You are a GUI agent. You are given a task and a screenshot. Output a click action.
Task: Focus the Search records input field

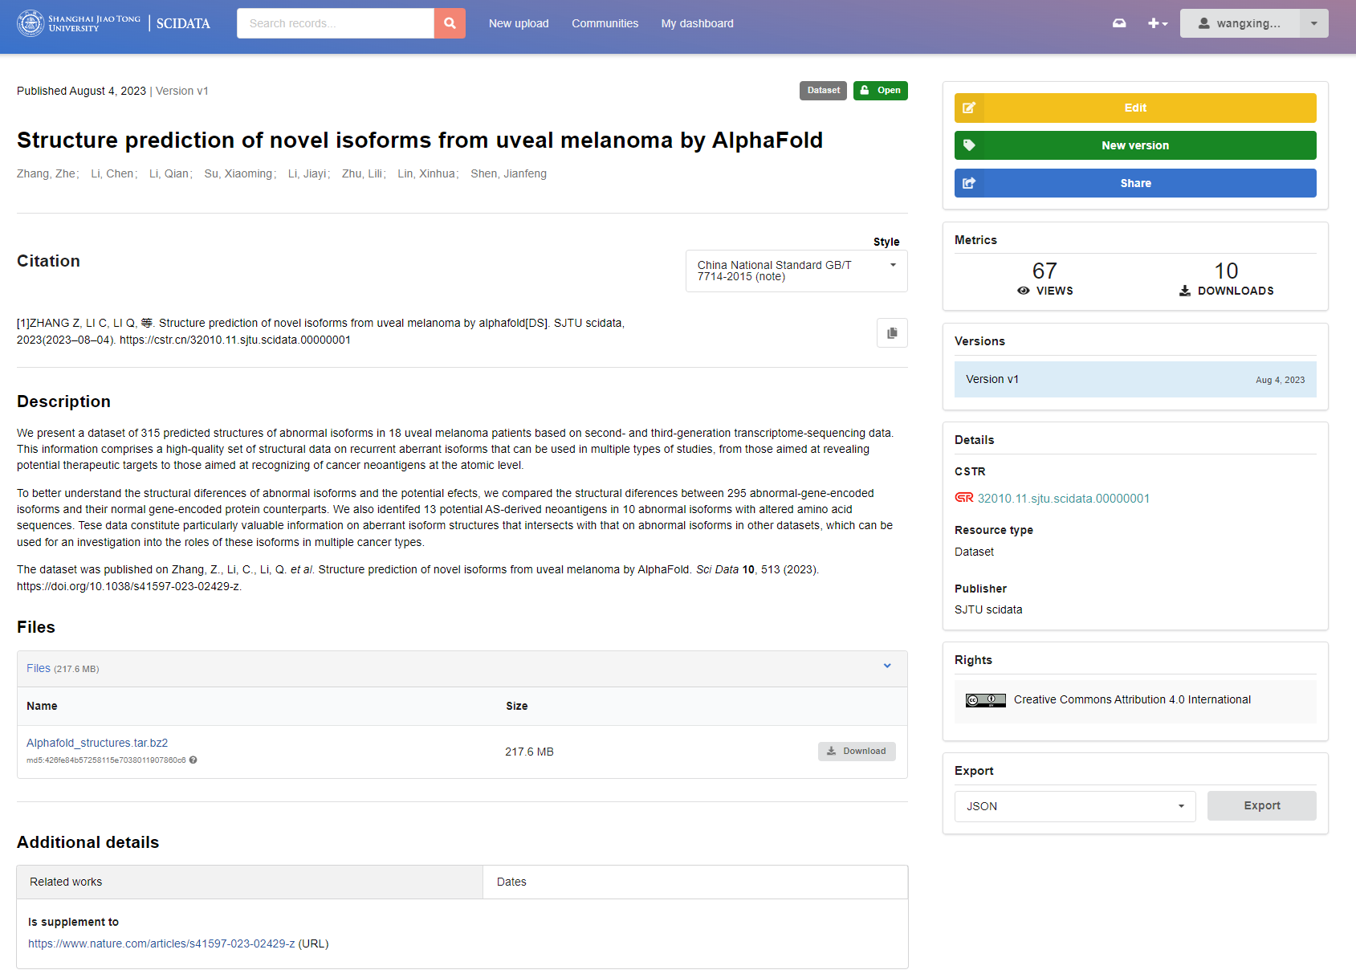[336, 23]
